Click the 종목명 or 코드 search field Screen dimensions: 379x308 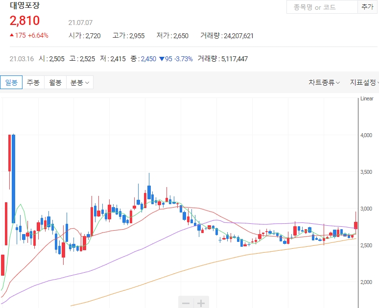[322, 7]
